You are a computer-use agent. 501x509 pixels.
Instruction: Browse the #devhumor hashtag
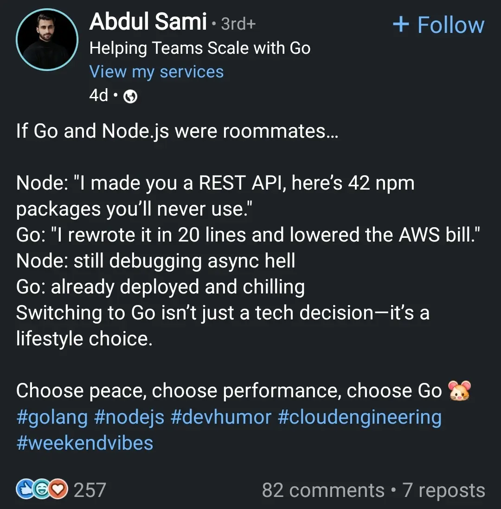click(x=221, y=417)
